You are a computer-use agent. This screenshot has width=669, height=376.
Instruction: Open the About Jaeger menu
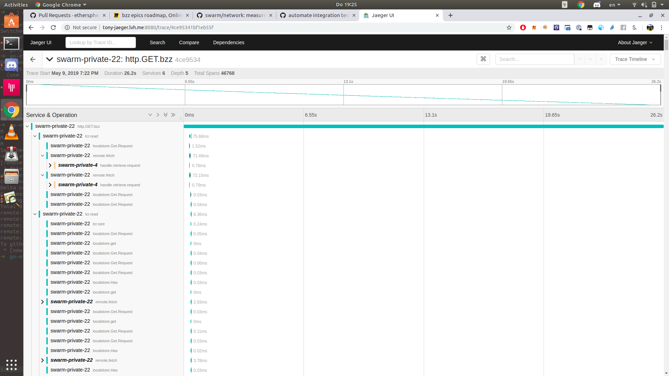635,42
